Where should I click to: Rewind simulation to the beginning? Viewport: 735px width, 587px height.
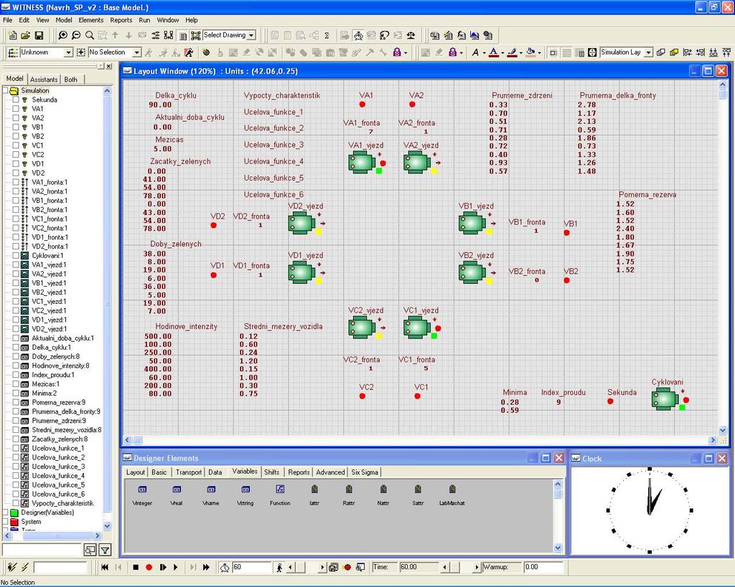tap(105, 568)
